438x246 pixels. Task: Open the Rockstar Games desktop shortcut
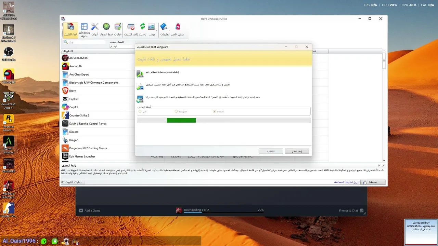click(9, 123)
